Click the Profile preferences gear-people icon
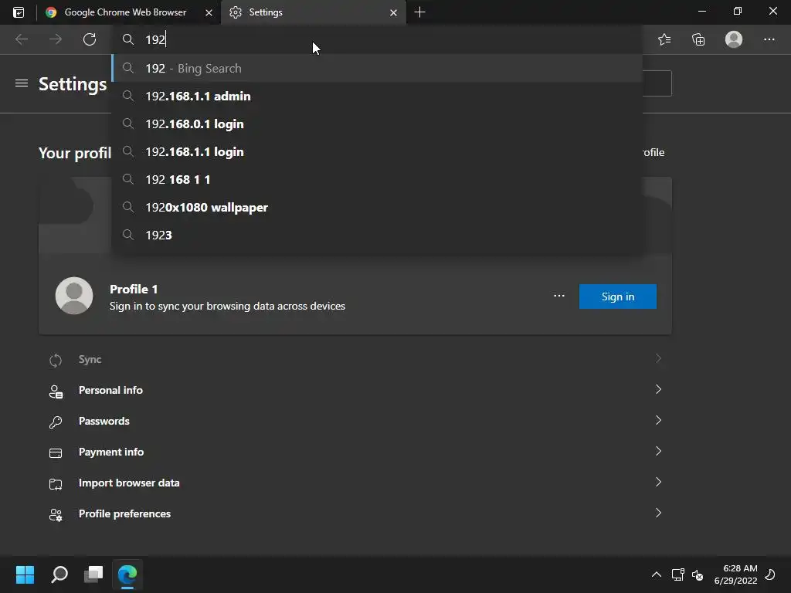The width and height of the screenshot is (791, 593). point(56,515)
